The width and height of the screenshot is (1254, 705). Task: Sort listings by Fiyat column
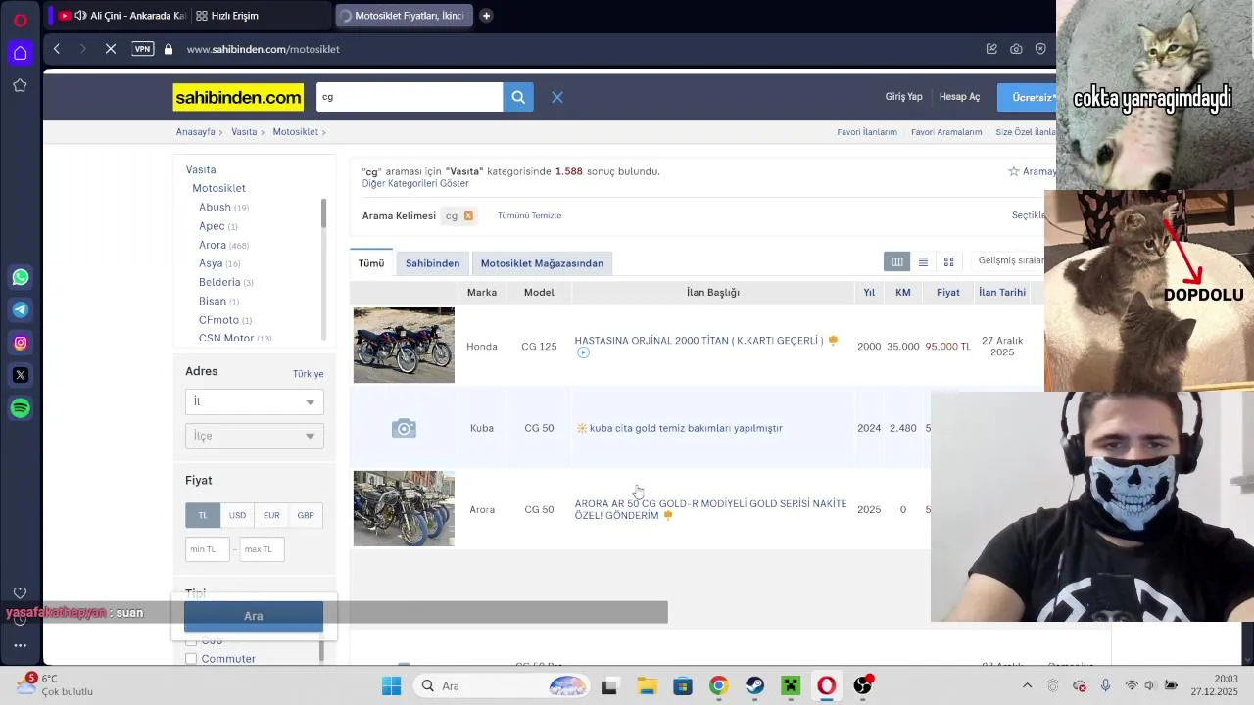(x=948, y=292)
